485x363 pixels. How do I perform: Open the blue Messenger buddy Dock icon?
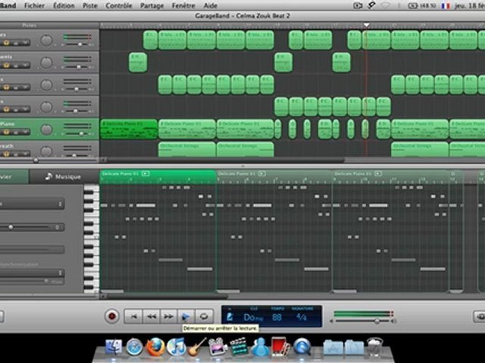(x=260, y=347)
